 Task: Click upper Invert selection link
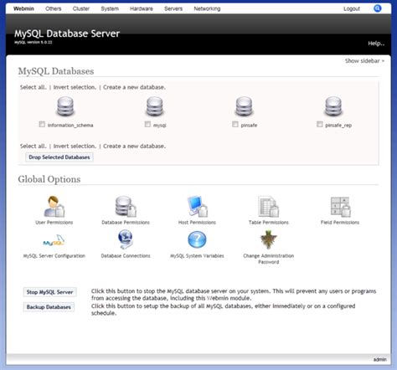click(75, 87)
